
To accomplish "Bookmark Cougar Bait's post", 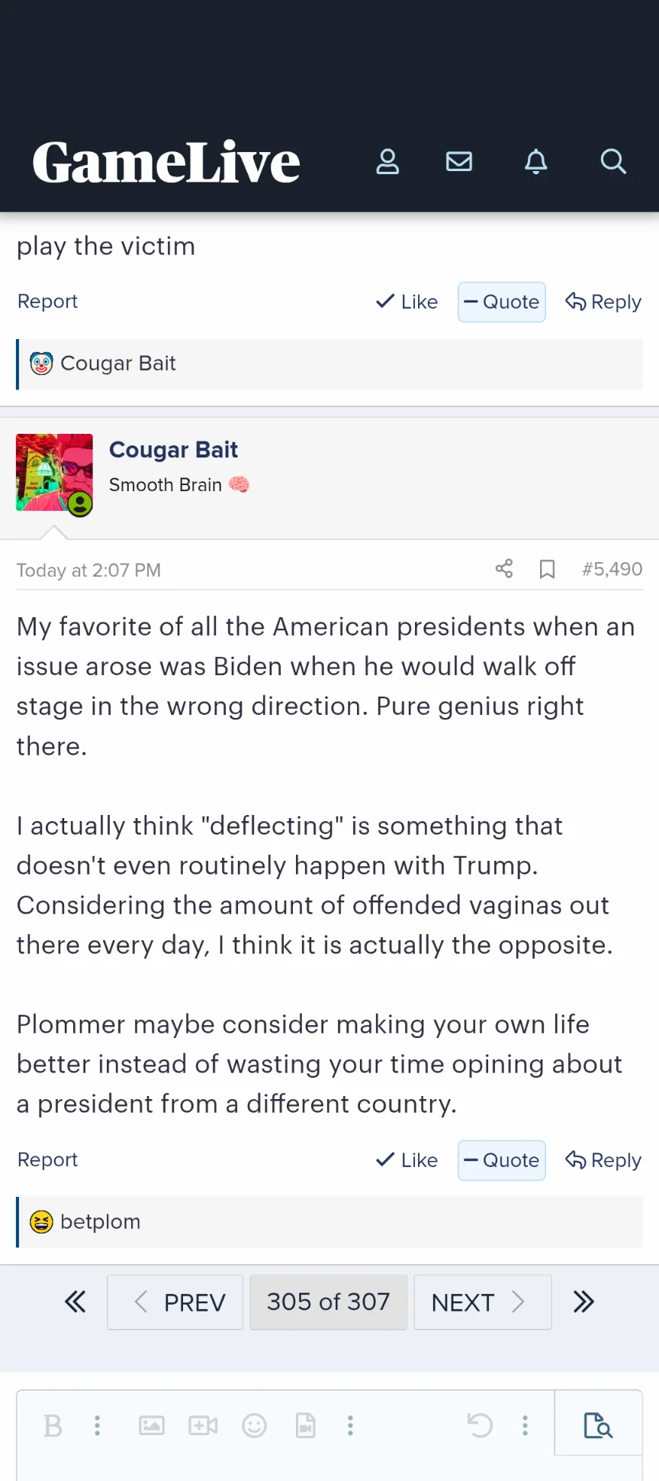I will pos(547,569).
